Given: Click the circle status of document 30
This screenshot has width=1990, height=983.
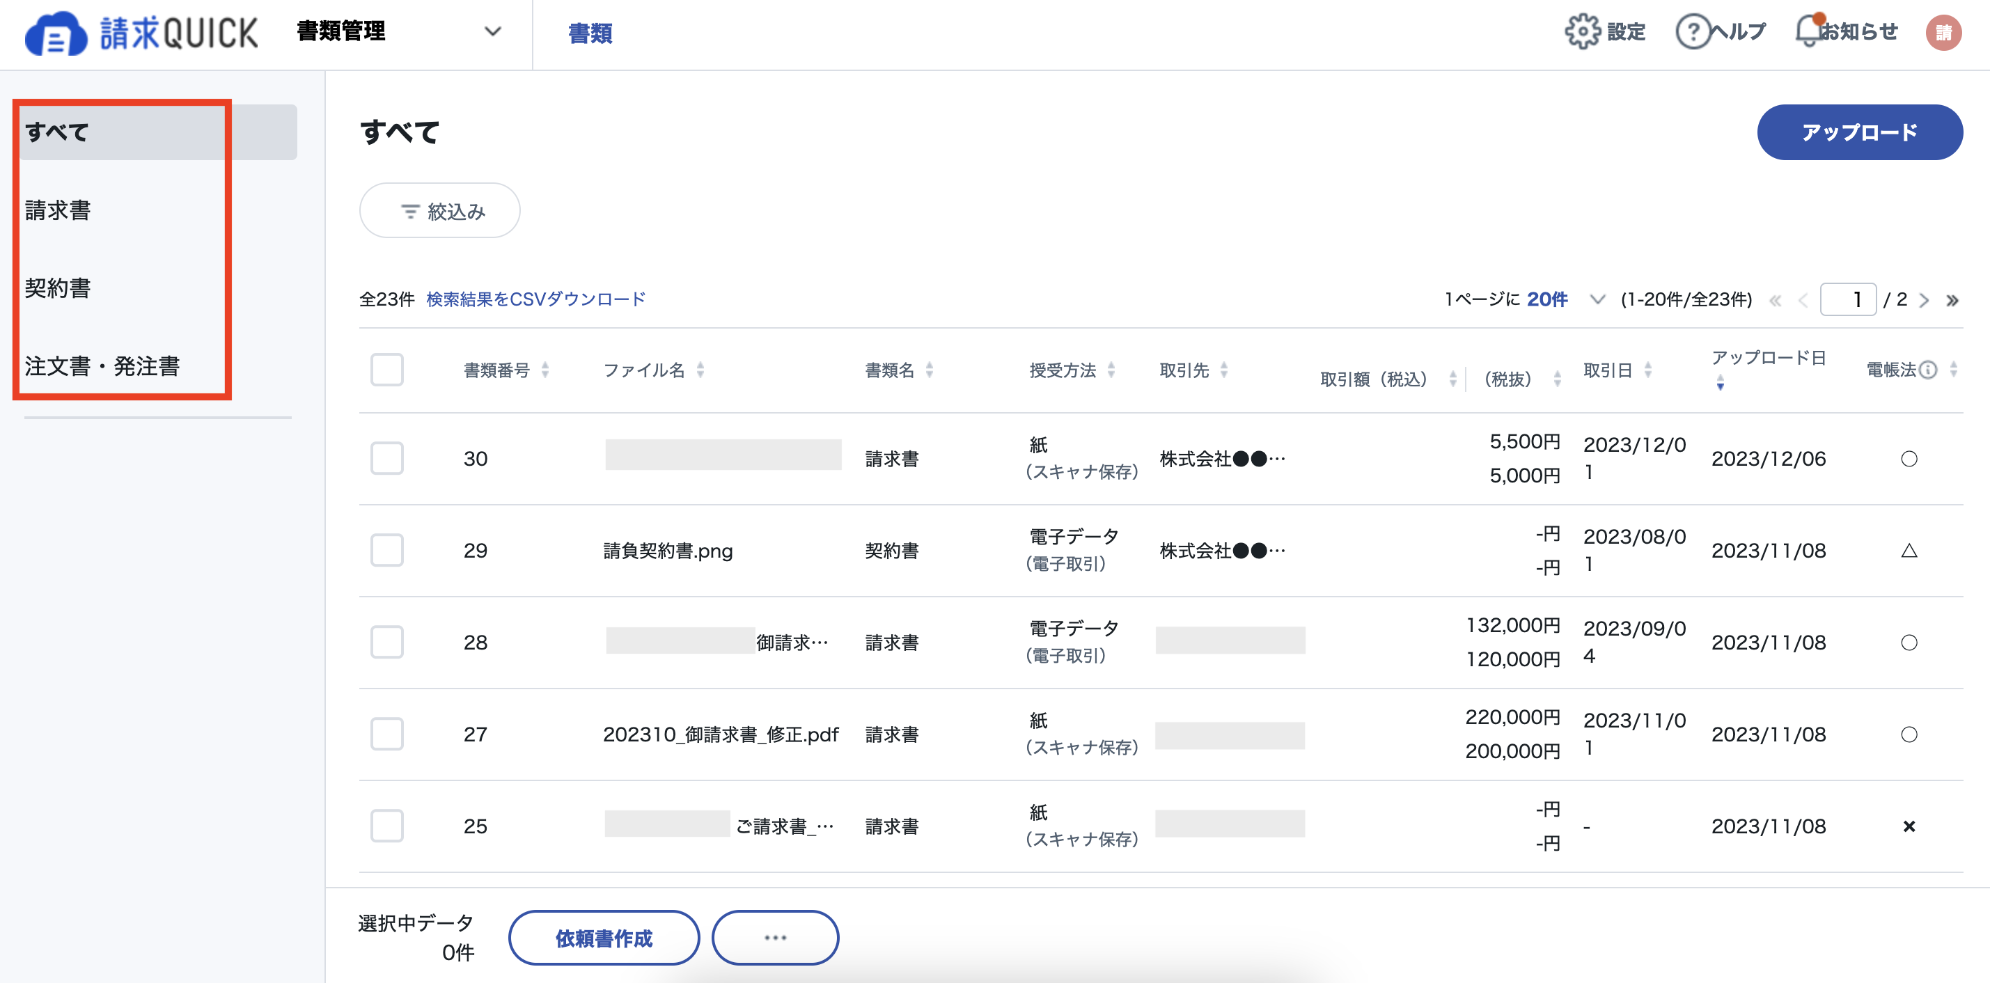Looking at the screenshot, I should tap(1909, 459).
